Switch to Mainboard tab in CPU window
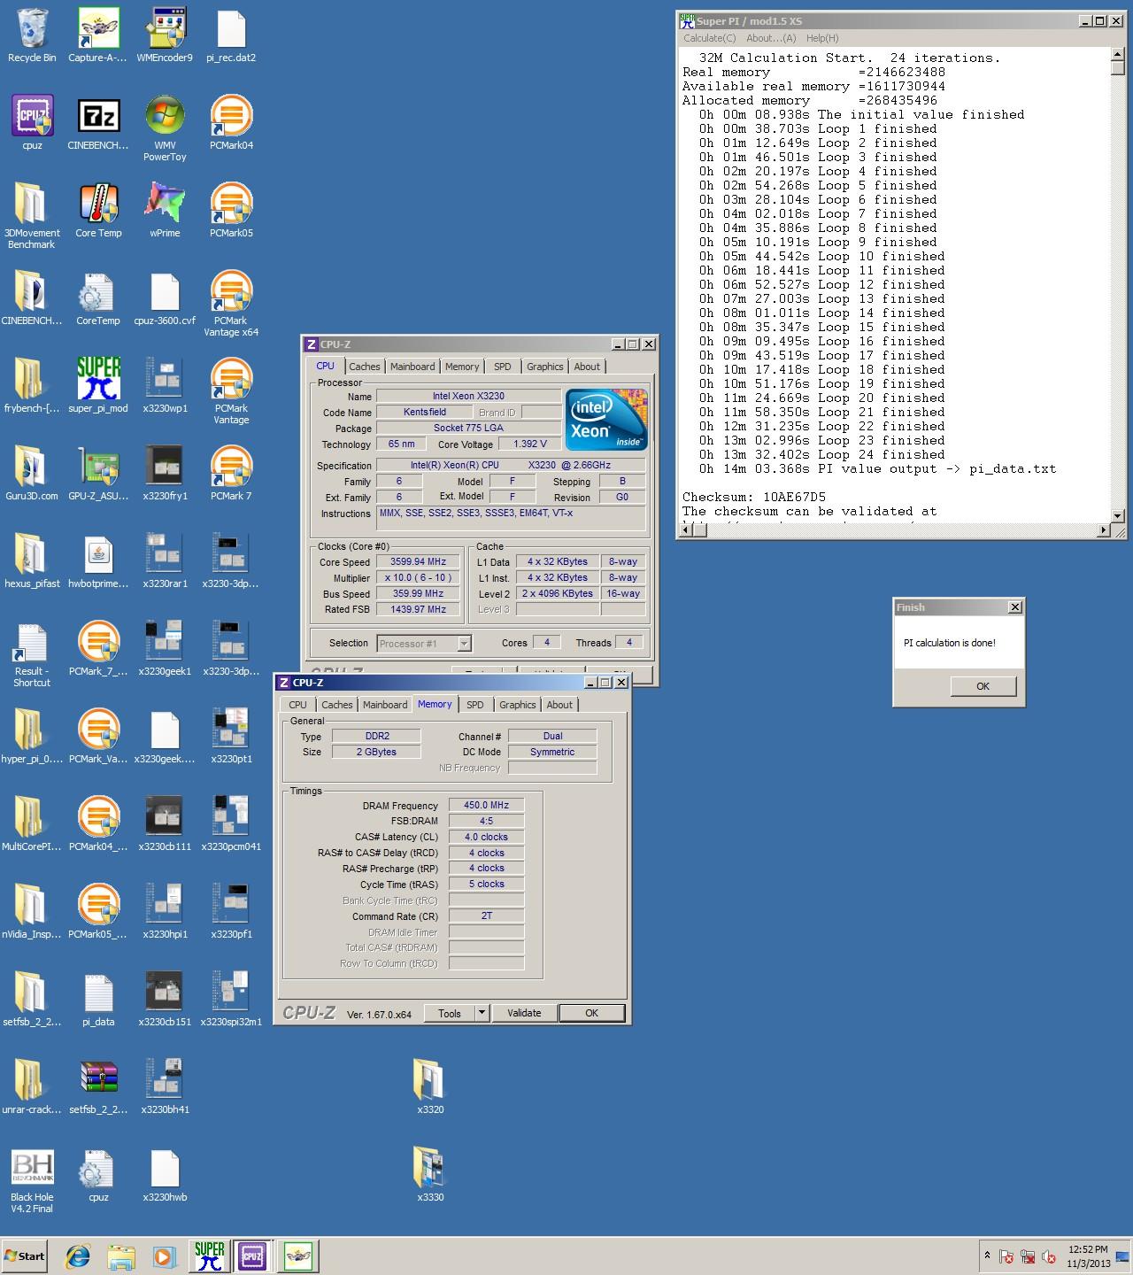 click(412, 367)
